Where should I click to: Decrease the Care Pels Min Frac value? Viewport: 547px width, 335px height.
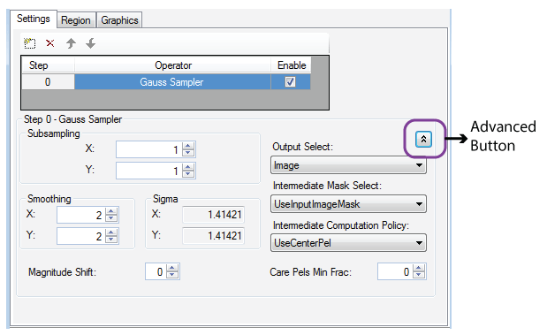click(419, 275)
